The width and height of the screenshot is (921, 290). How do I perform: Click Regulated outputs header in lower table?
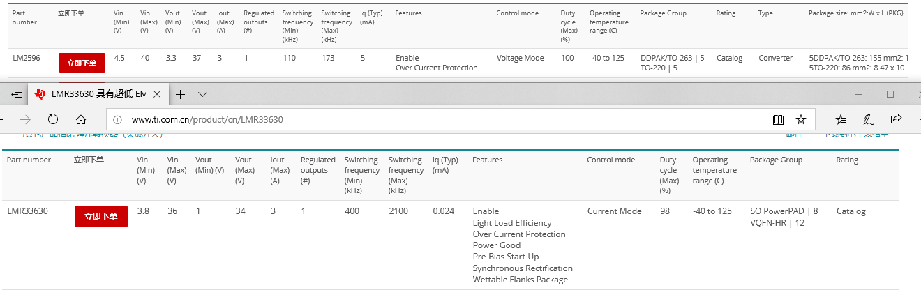click(318, 170)
